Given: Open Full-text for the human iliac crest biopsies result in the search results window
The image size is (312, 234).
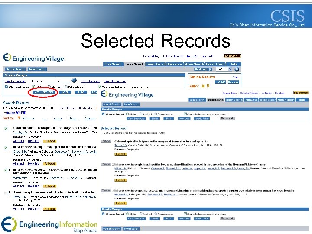Looking at the screenshot, I should pyautogui.click(x=50, y=186).
